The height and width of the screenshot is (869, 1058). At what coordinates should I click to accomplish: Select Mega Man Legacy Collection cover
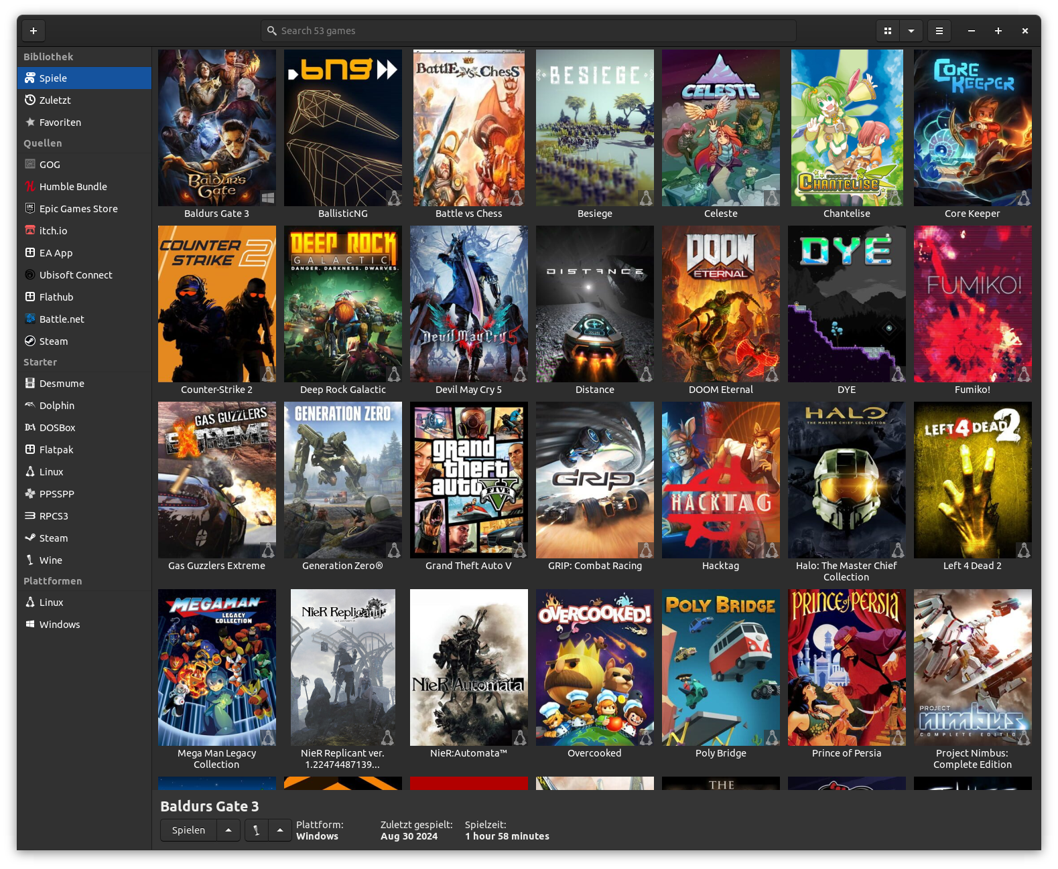217,667
